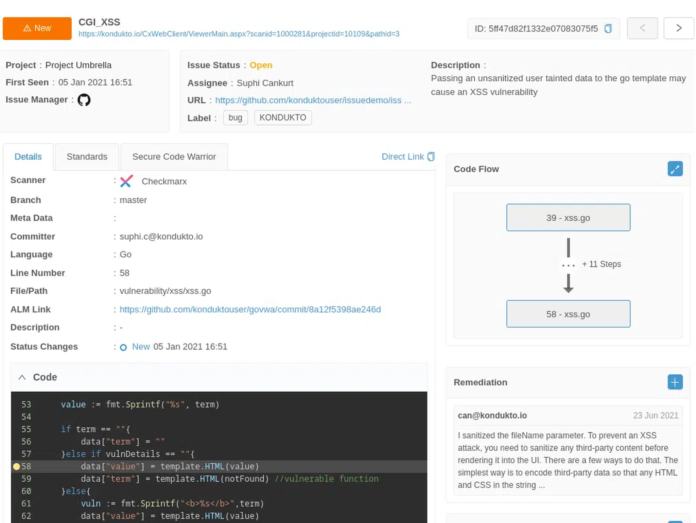Screen dimensions: 696x523
Task: Expand the hidden 11 steps dots
Action: coord(568,265)
